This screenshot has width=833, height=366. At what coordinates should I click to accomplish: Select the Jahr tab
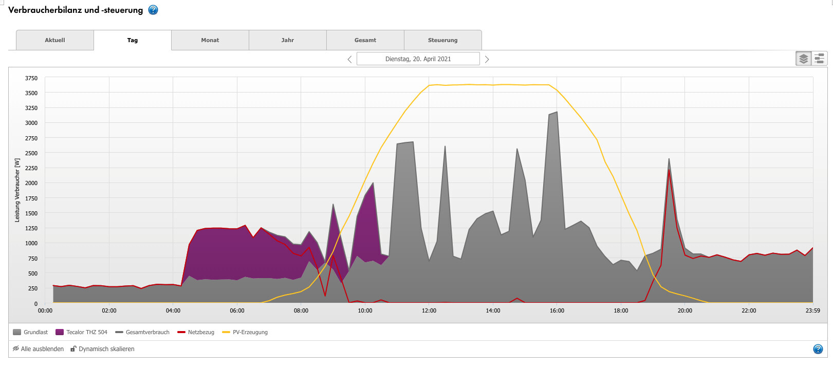(x=287, y=40)
